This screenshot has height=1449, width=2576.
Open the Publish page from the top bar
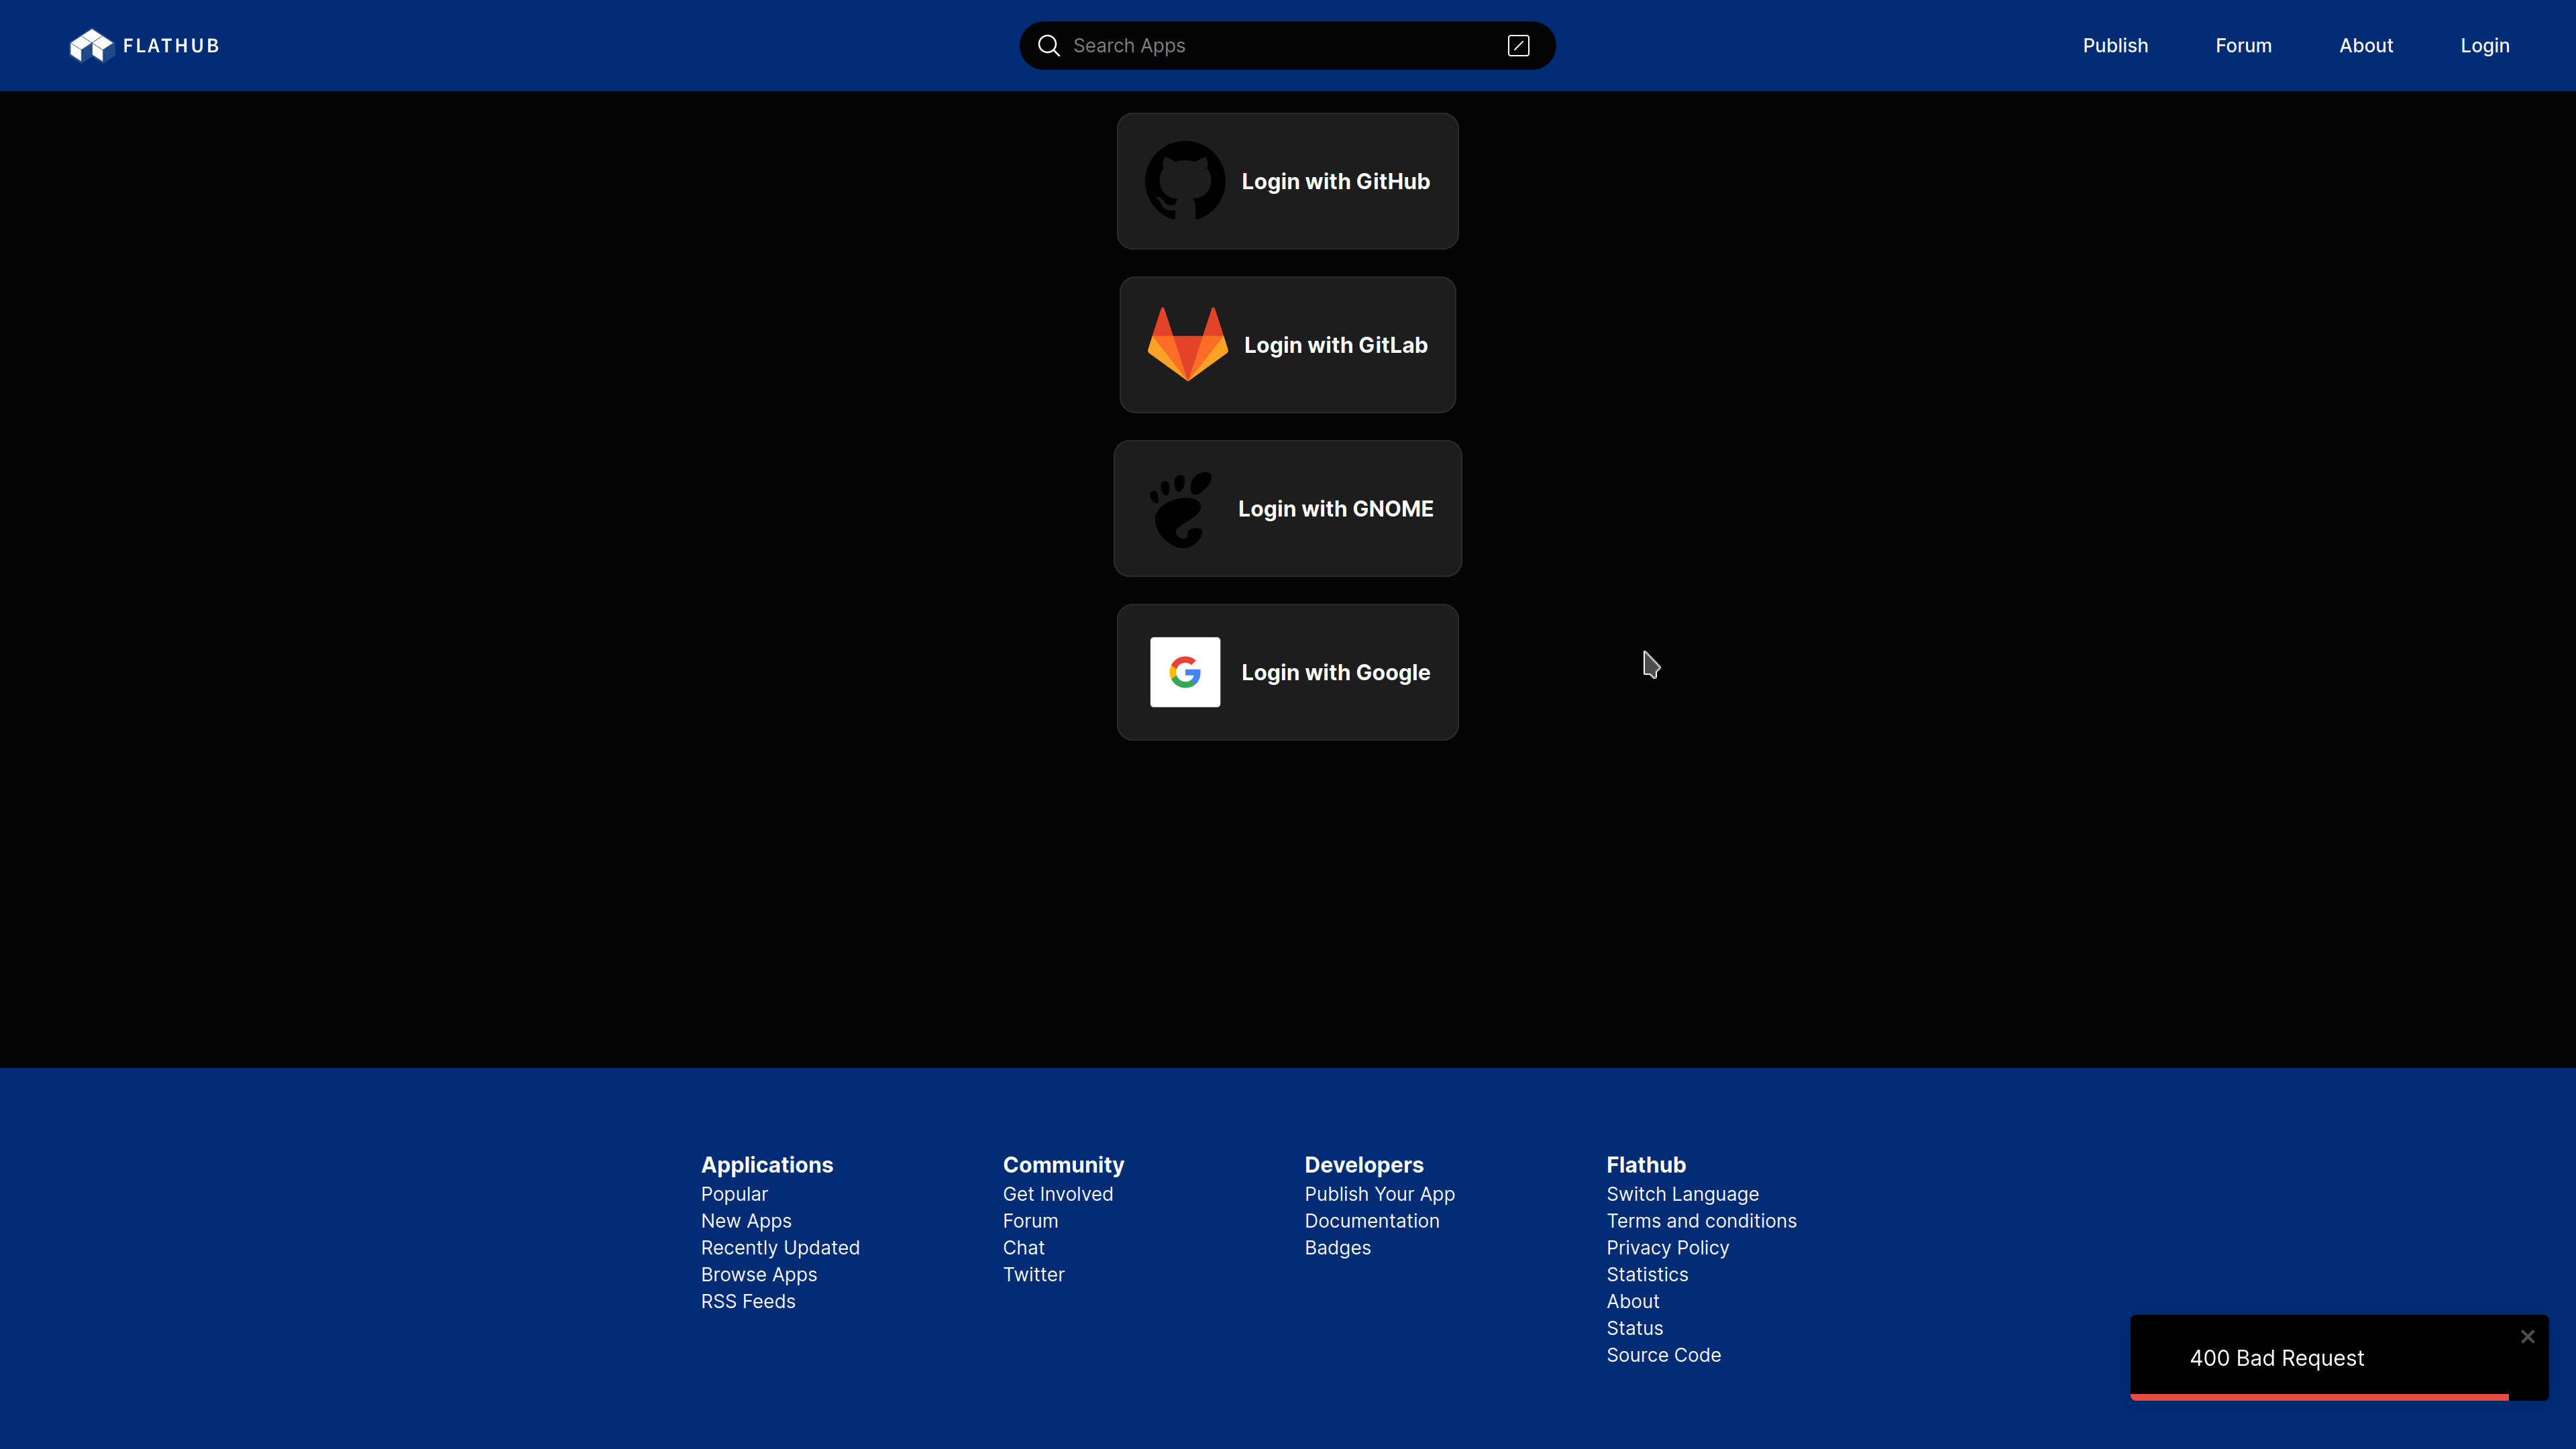pos(2115,45)
